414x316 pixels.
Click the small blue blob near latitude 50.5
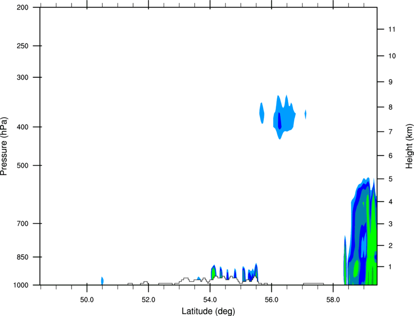pyautogui.click(x=102, y=281)
